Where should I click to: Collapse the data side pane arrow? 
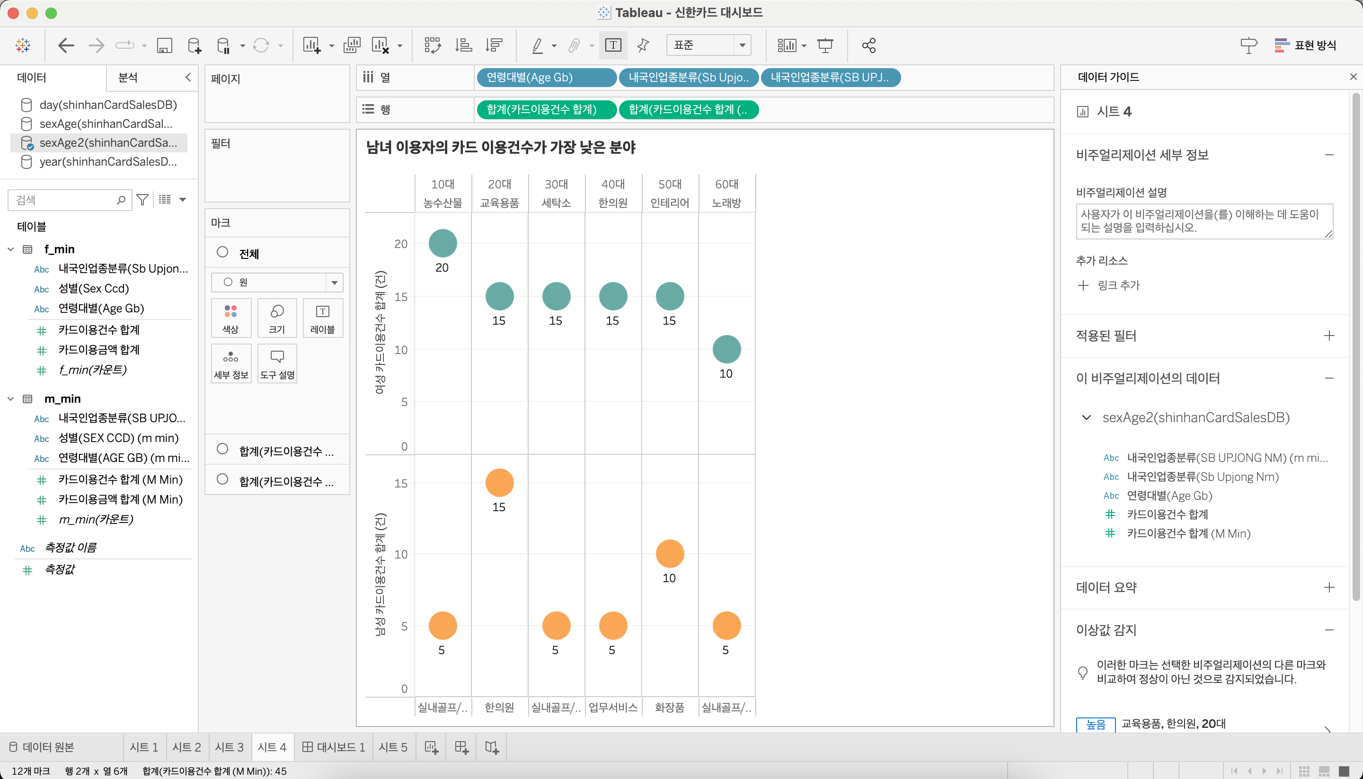[188, 78]
